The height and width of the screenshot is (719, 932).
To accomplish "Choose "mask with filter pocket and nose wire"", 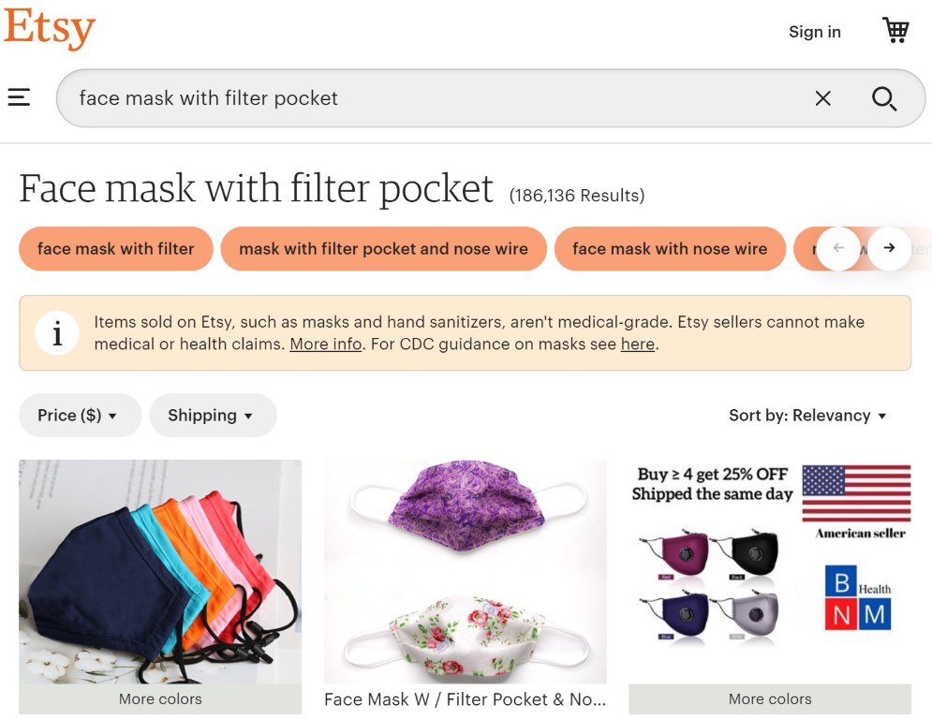I will click(x=383, y=249).
